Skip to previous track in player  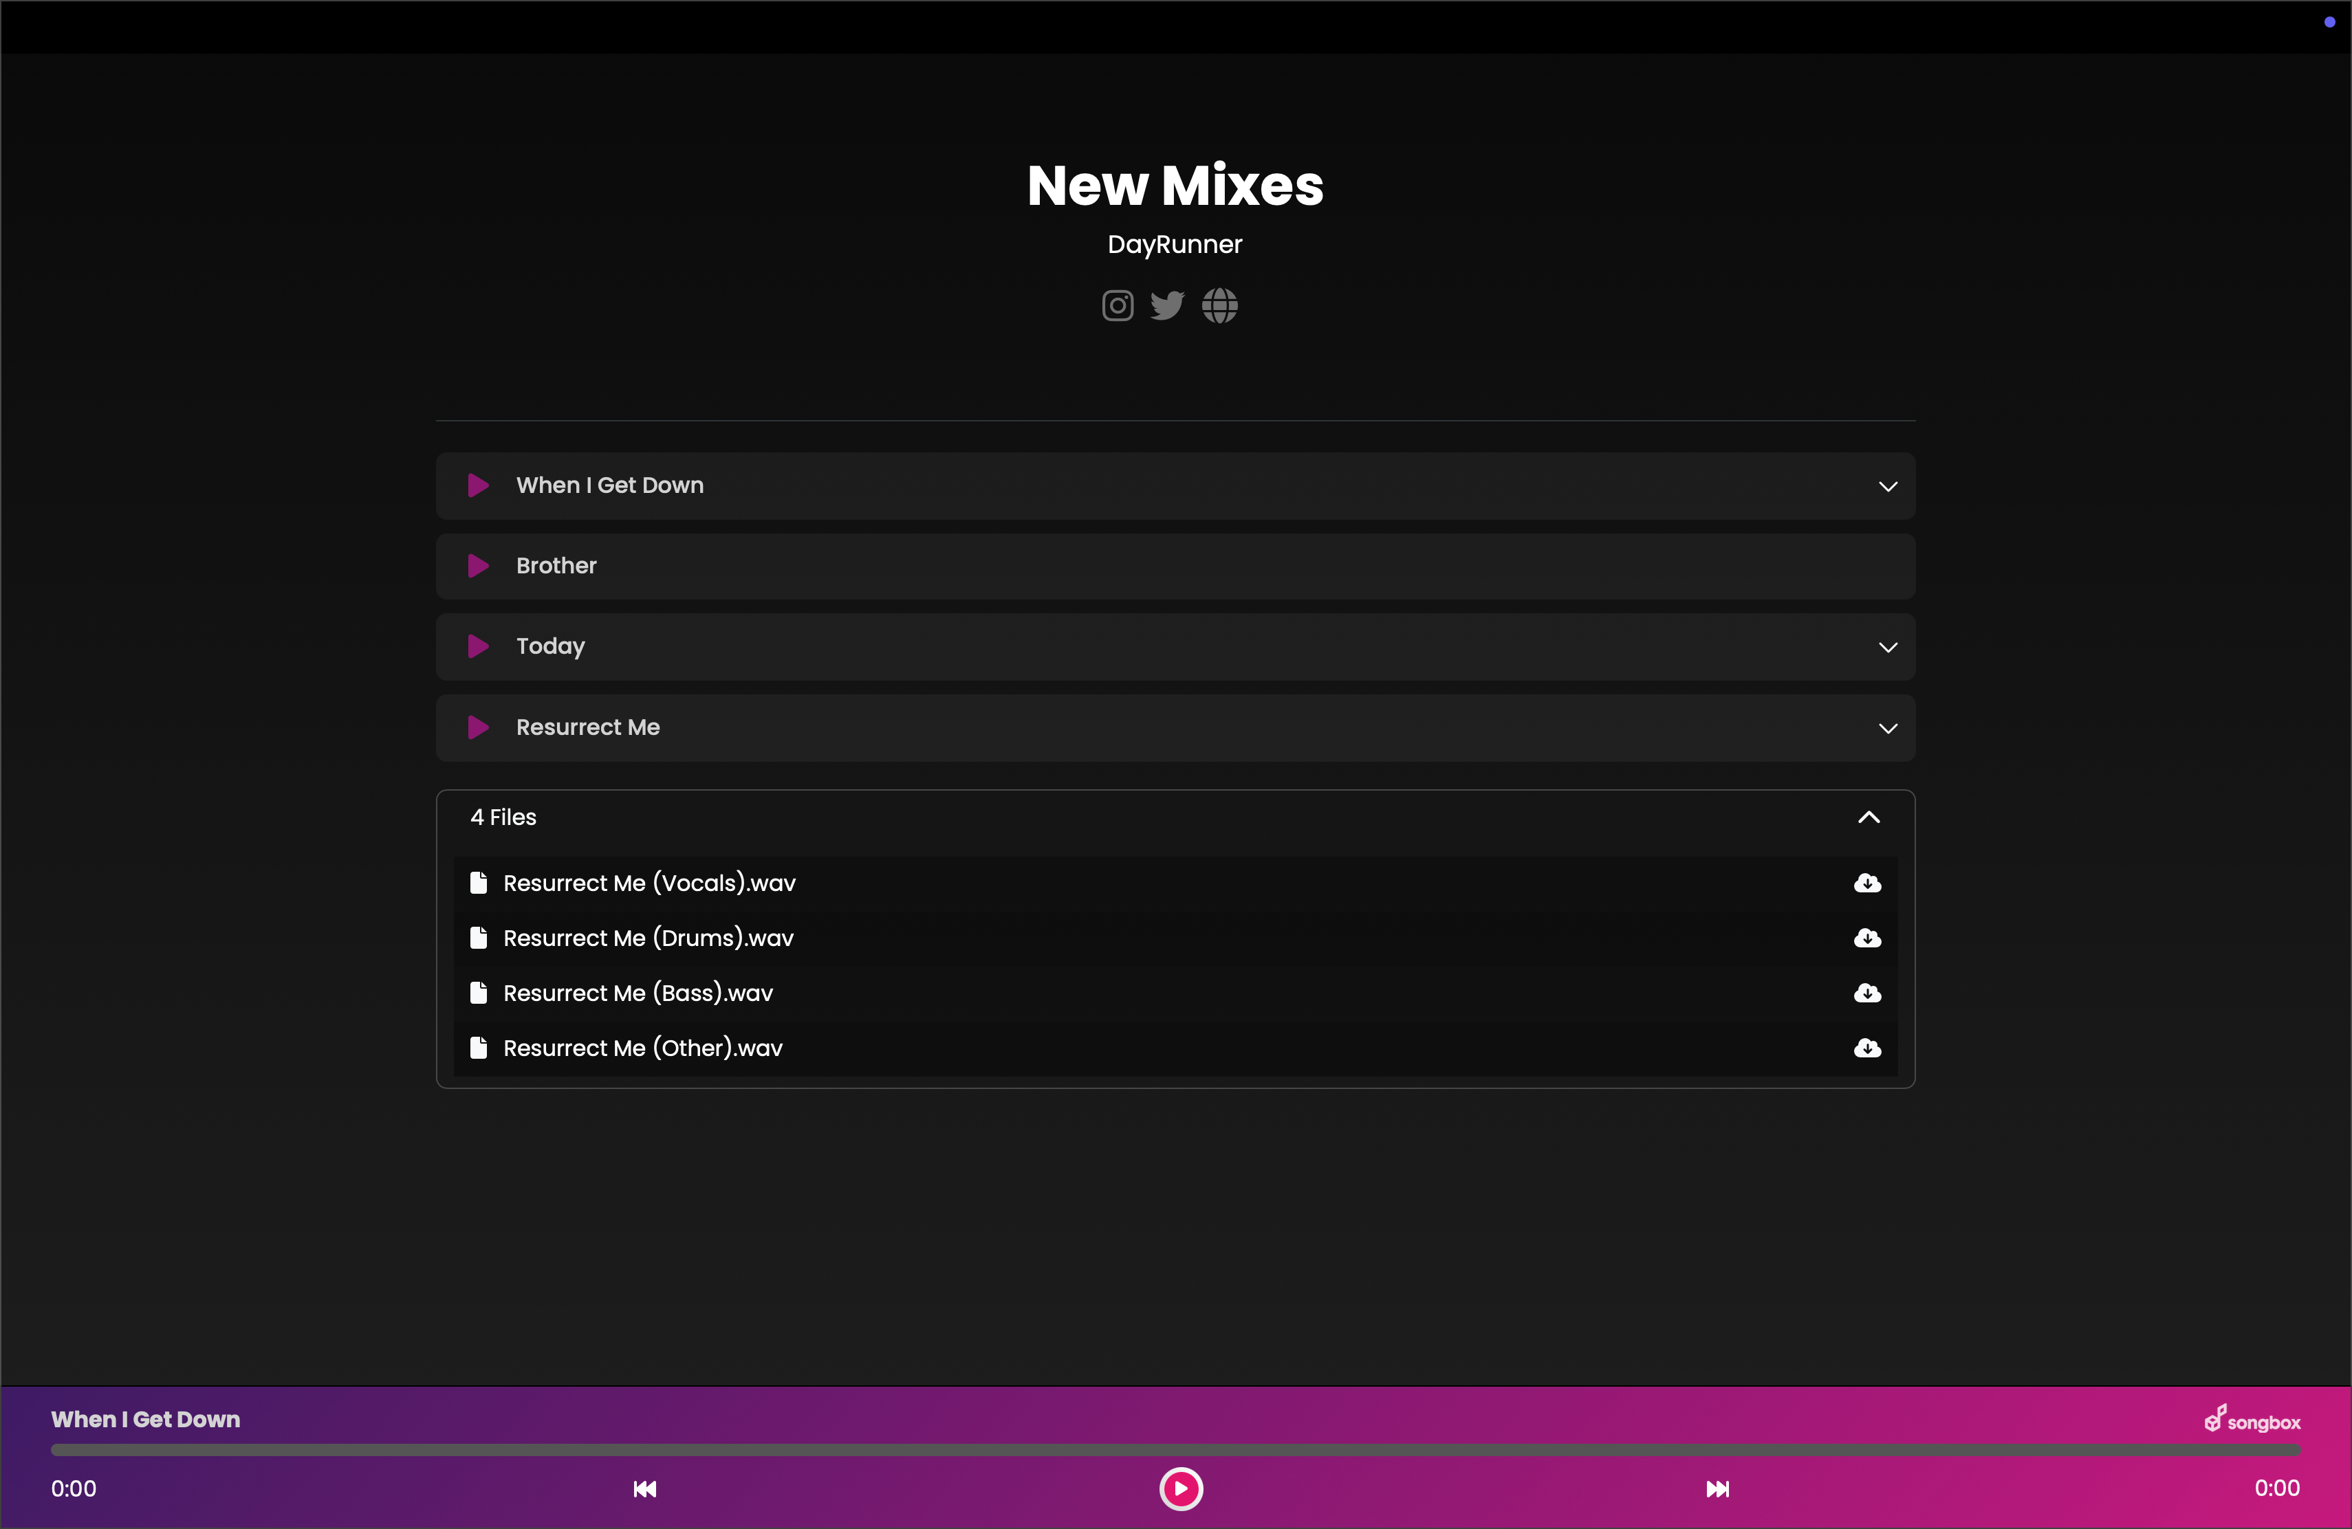click(644, 1490)
